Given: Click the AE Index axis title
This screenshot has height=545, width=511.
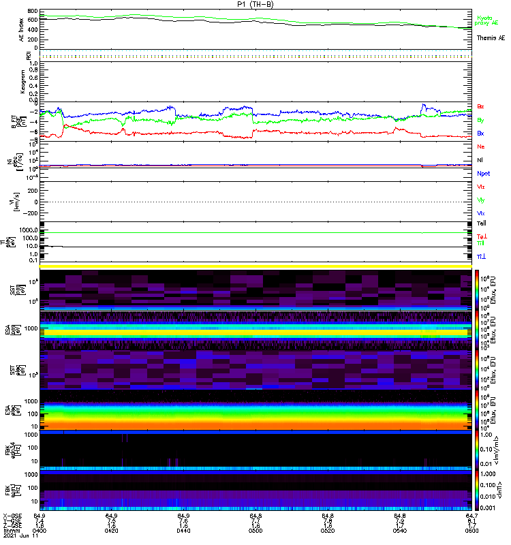Looking at the screenshot, I should click(22, 30).
